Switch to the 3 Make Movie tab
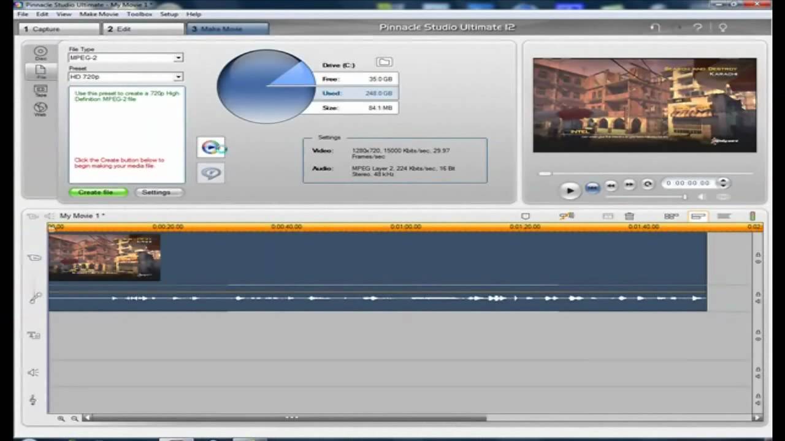The image size is (785, 441). point(228,29)
